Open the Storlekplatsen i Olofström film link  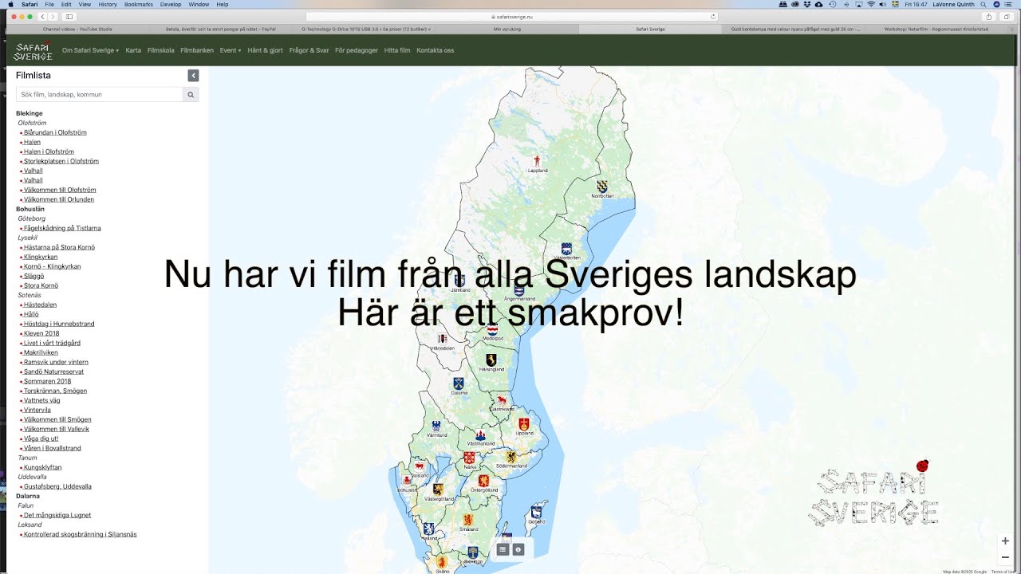(61, 161)
